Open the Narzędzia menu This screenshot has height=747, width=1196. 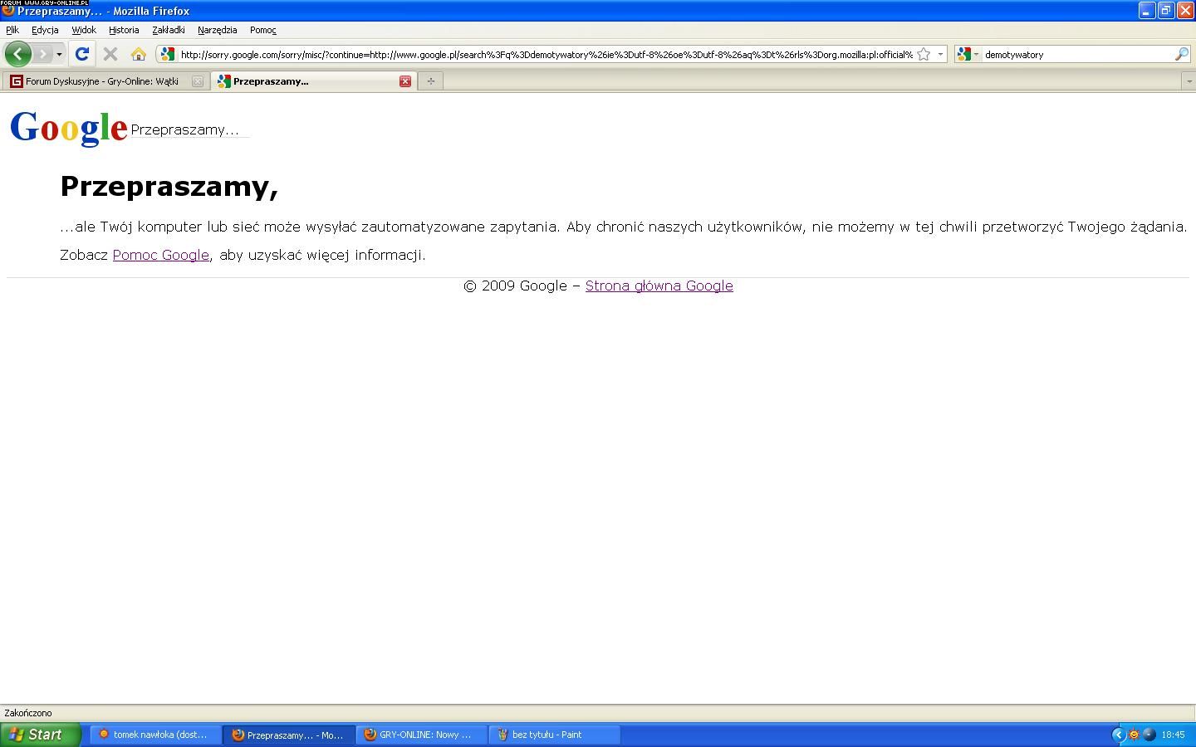(218, 30)
